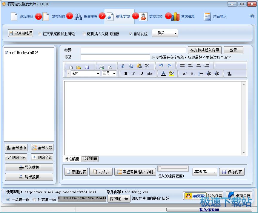Click the 保存内容 button
This screenshot has width=258, height=213.
pos(232,172)
